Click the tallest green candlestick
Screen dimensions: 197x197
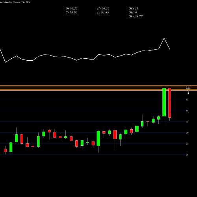(164, 102)
